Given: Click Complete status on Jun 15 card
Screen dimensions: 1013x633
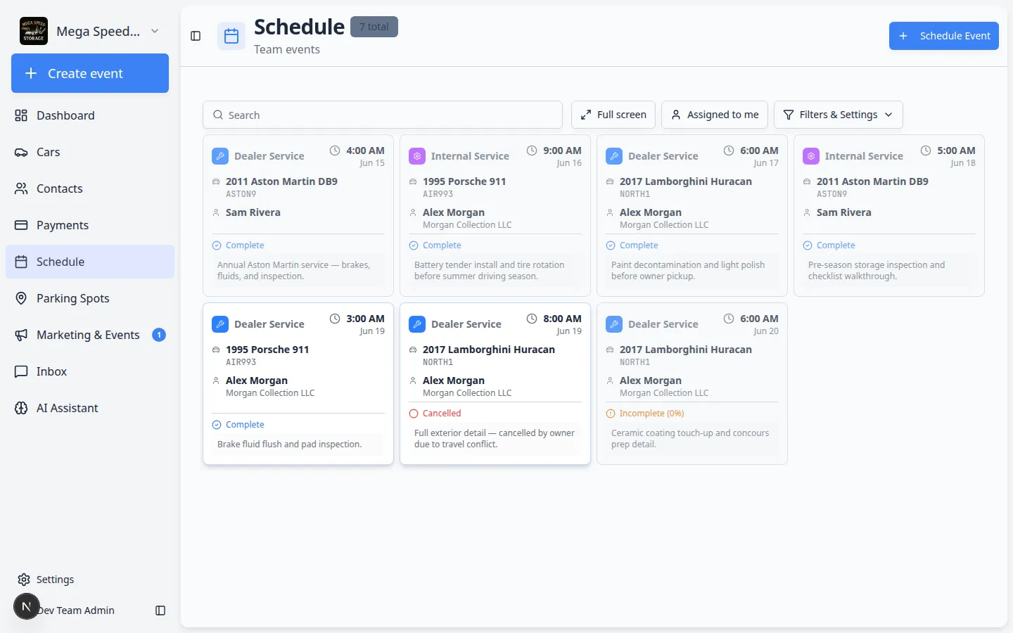Looking at the screenshot, I should (238, 245).
